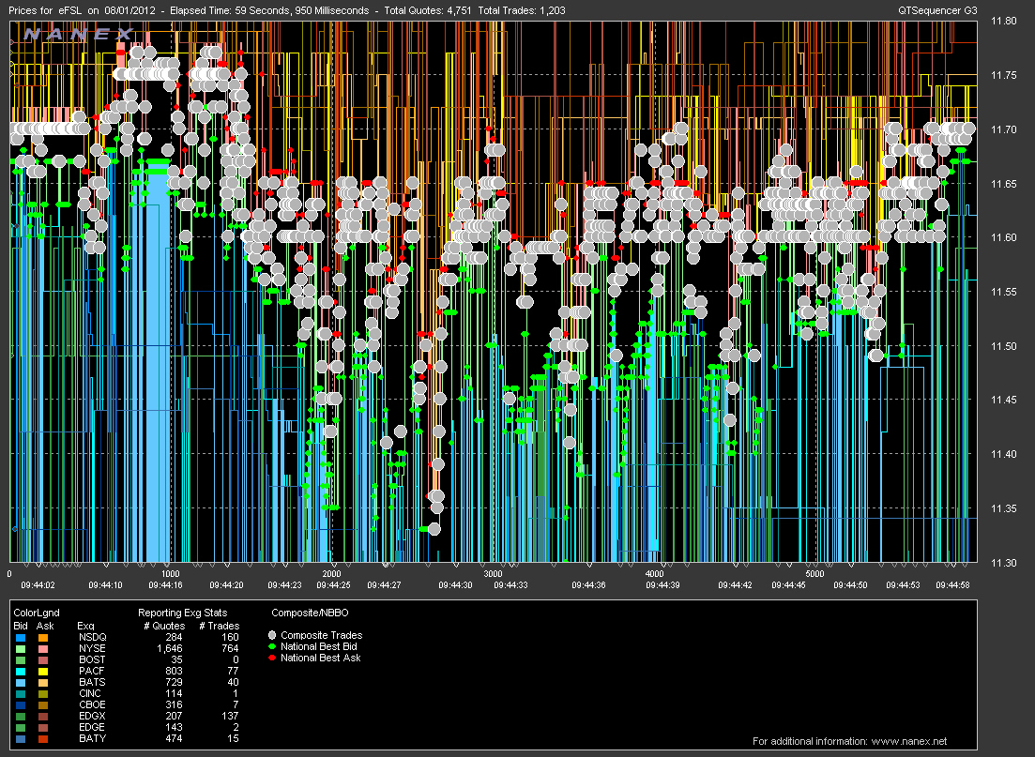Click the '# Quotes' column header
Screen dimensions: 1035x757
click(x=164, y=626)
